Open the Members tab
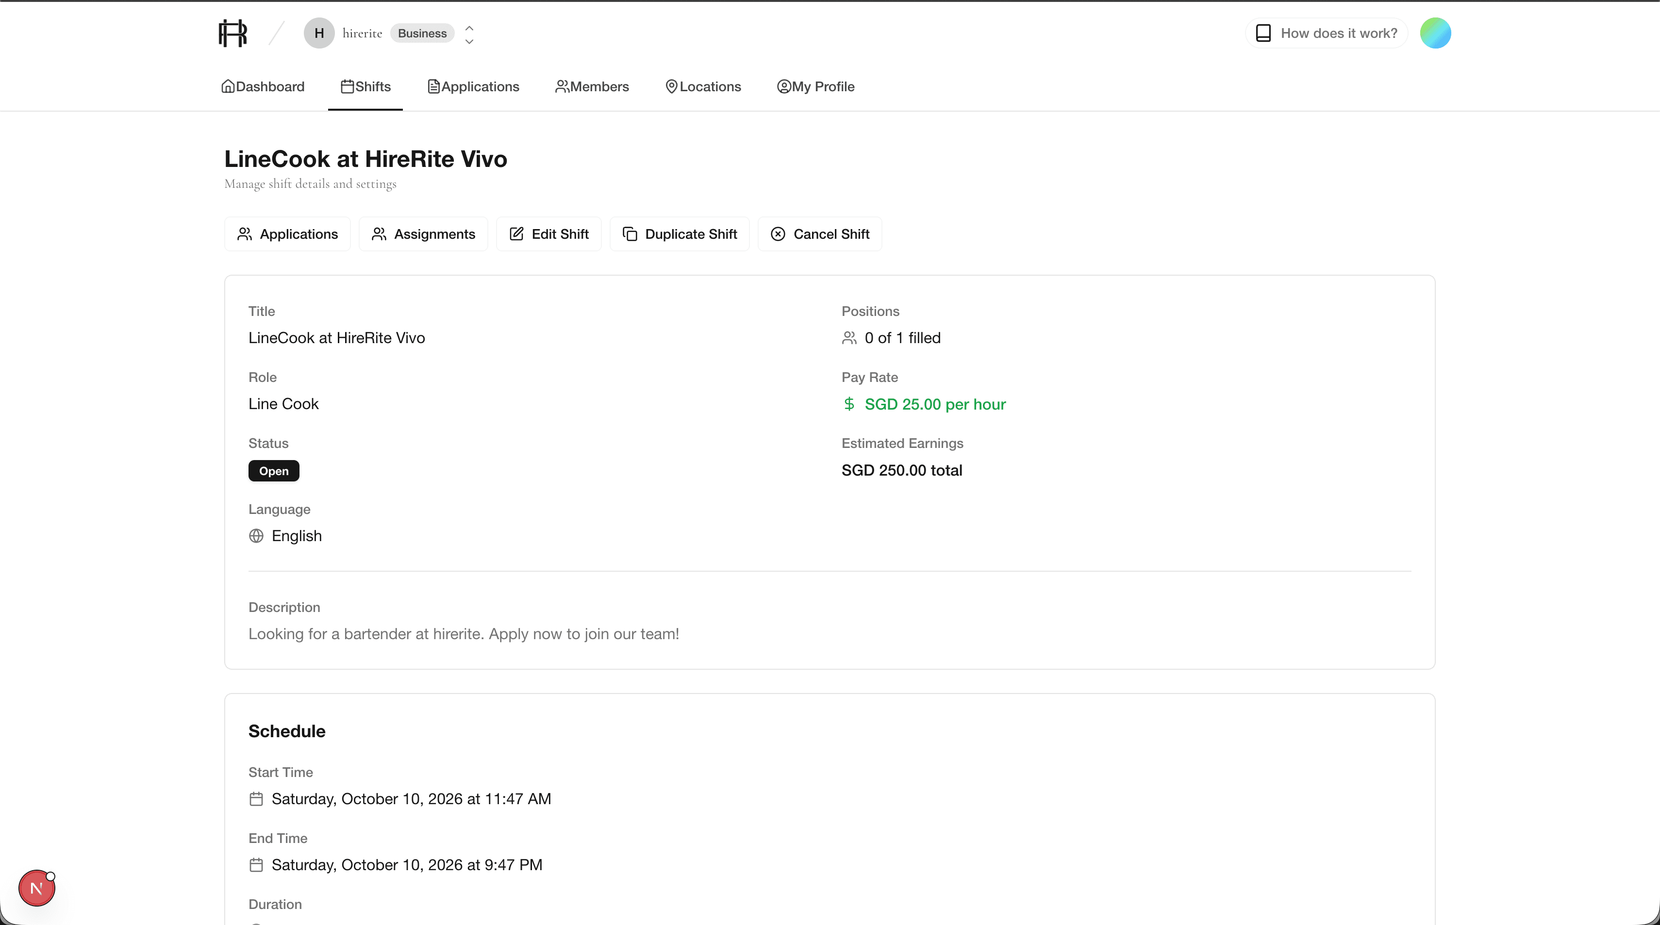Image resolution: width=1660 pixels, height=925 pixels. click(592, 87)
